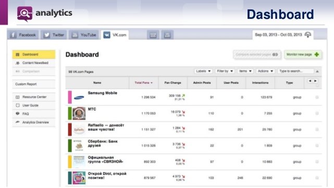
Task: Click the FAQ icon
Action: pos(18,114)
